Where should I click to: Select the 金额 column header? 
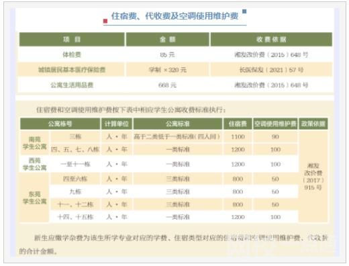[168, 40]
